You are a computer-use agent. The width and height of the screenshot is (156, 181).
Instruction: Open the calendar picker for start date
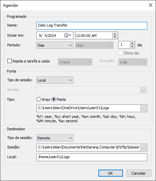pyautogui.click(x=68, y=35)
